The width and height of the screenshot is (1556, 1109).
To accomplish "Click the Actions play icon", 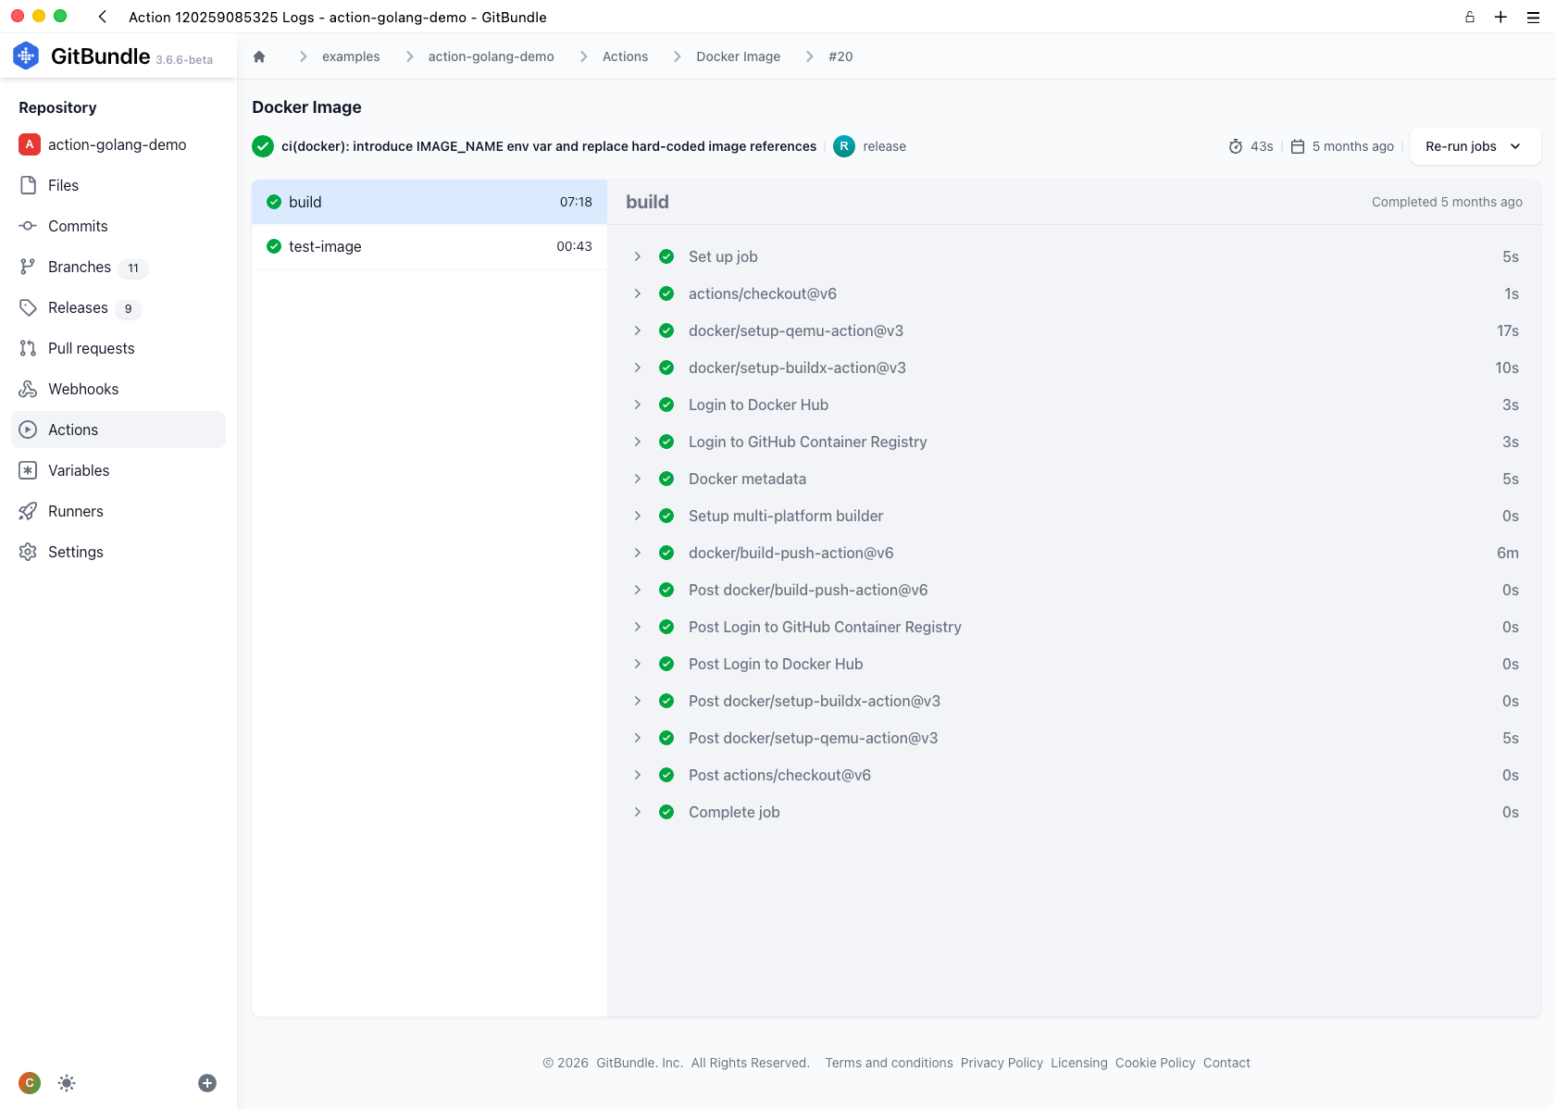I will (29, 430).
